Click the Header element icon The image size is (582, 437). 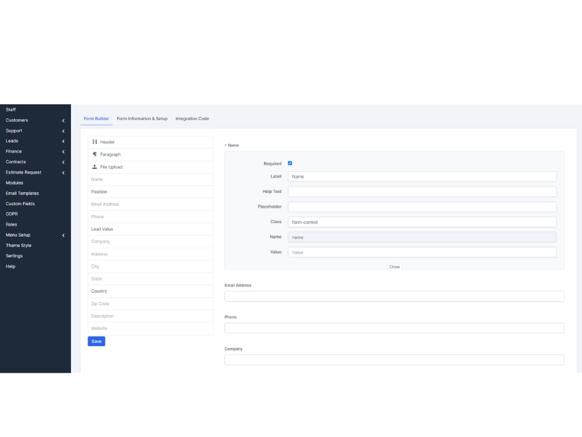click(95, 142)
